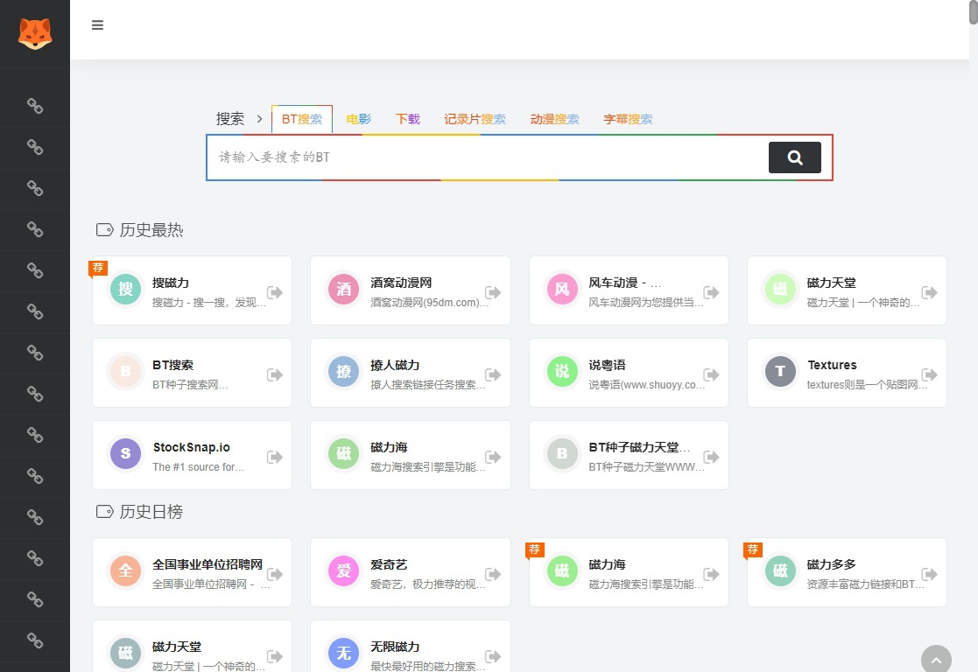Click description '酒窝动漫网(95dm.com)...'
Screen dimensions: 978x672
click(430, 303)
